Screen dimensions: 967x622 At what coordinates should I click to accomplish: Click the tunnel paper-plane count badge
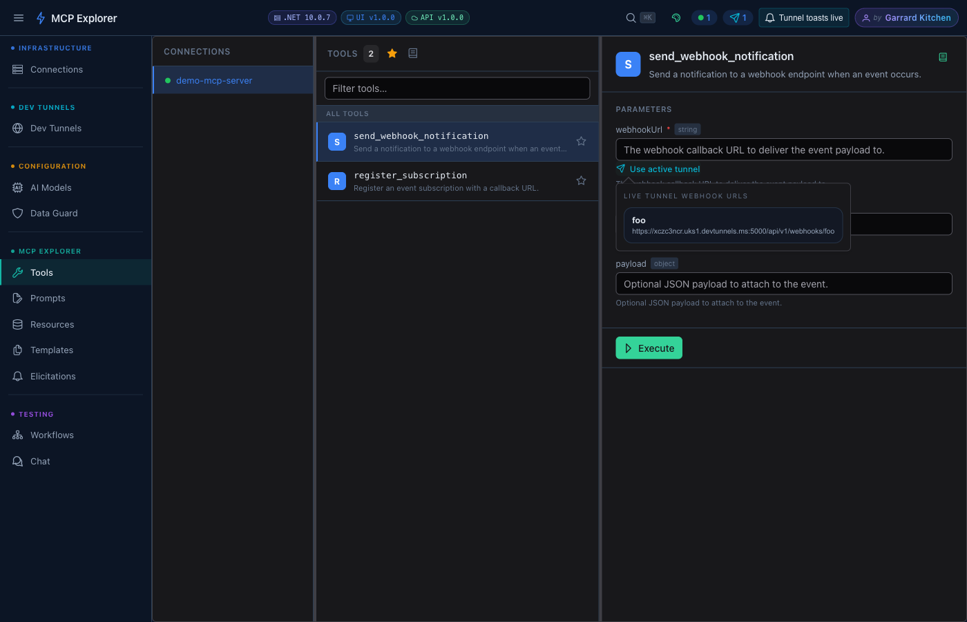738,18
